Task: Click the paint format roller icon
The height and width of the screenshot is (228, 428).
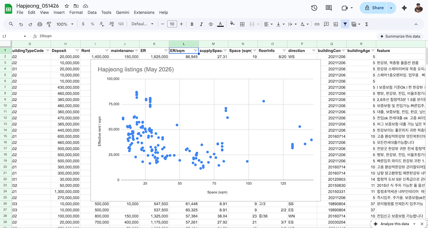Action: 49,24
